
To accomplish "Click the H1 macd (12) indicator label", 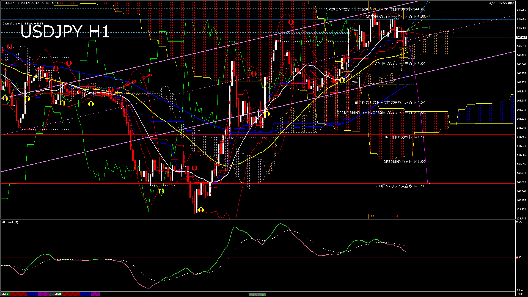I will coord(10,222).
